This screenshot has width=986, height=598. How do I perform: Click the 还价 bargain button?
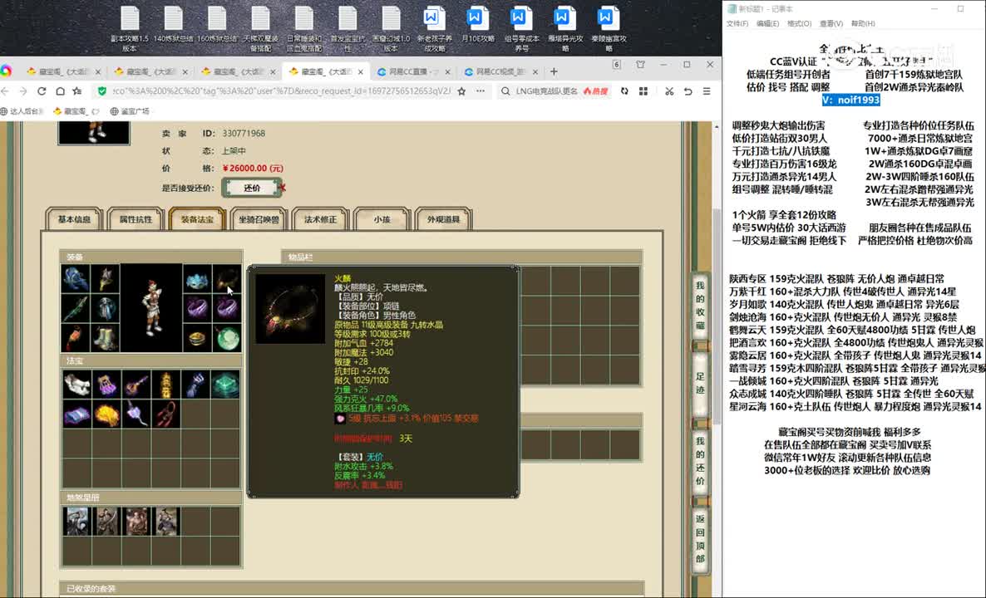click(x=252, y=188)
